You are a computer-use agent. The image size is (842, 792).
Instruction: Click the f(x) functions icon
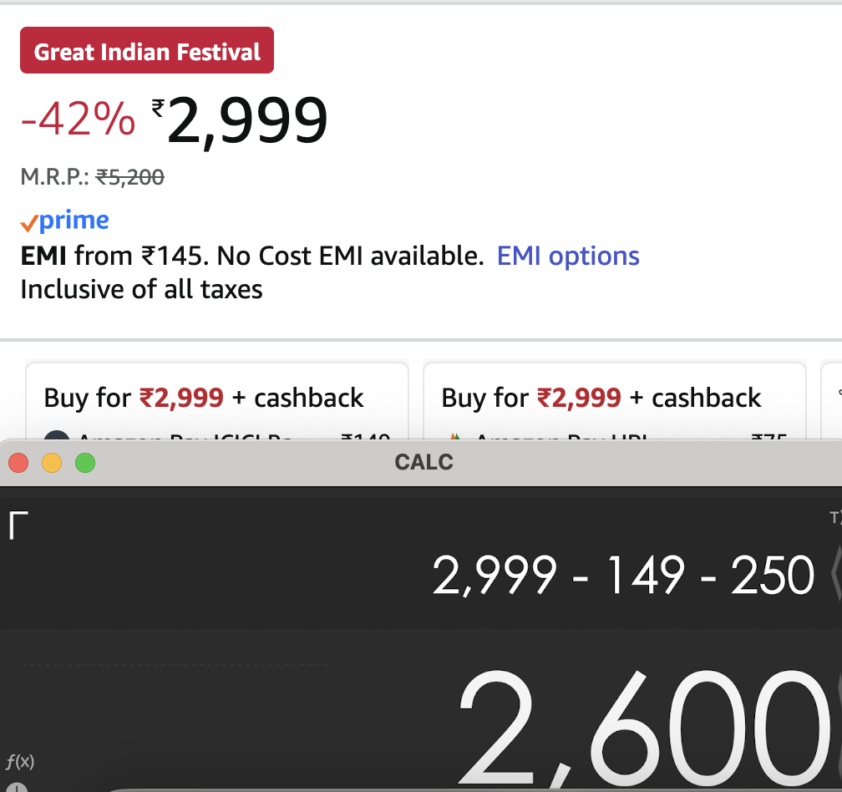pos(19,761)
